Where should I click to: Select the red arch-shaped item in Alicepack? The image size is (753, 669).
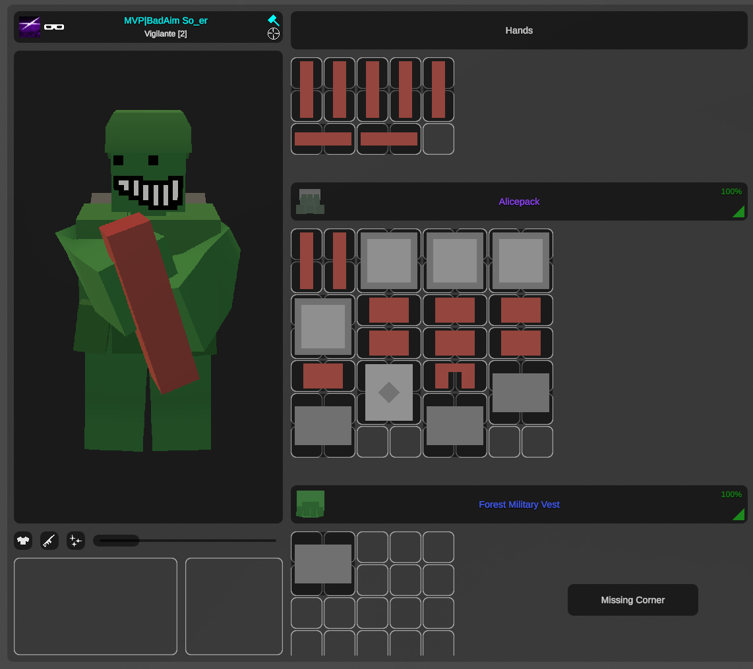coord(455,376)
